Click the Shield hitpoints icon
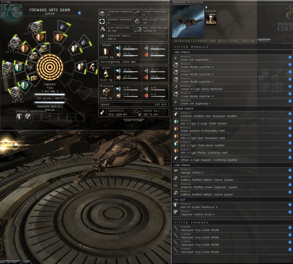293x264 pixels. click(106, 51)
